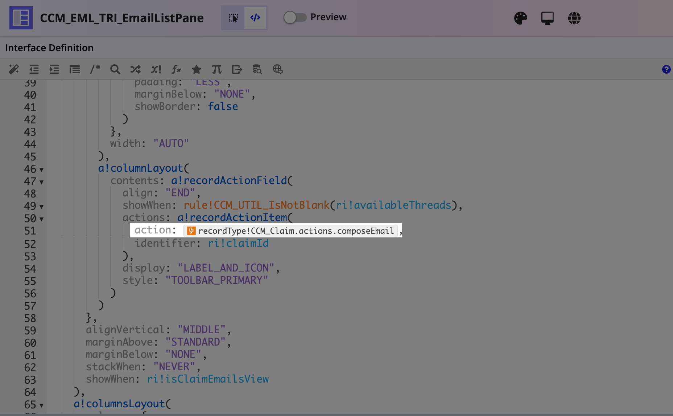The width and height of the screenshot is (673, 416).
Task: Collapse the code fold arrow at line 49
Action: [41, 207]
